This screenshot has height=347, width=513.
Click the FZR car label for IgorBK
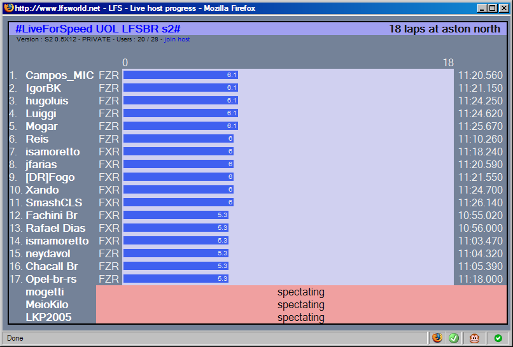coord(109,88)
